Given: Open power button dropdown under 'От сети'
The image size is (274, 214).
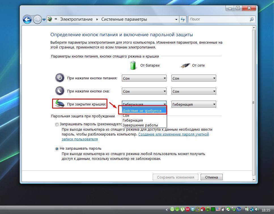Looking at the screenshot, I should click(194, 78).
